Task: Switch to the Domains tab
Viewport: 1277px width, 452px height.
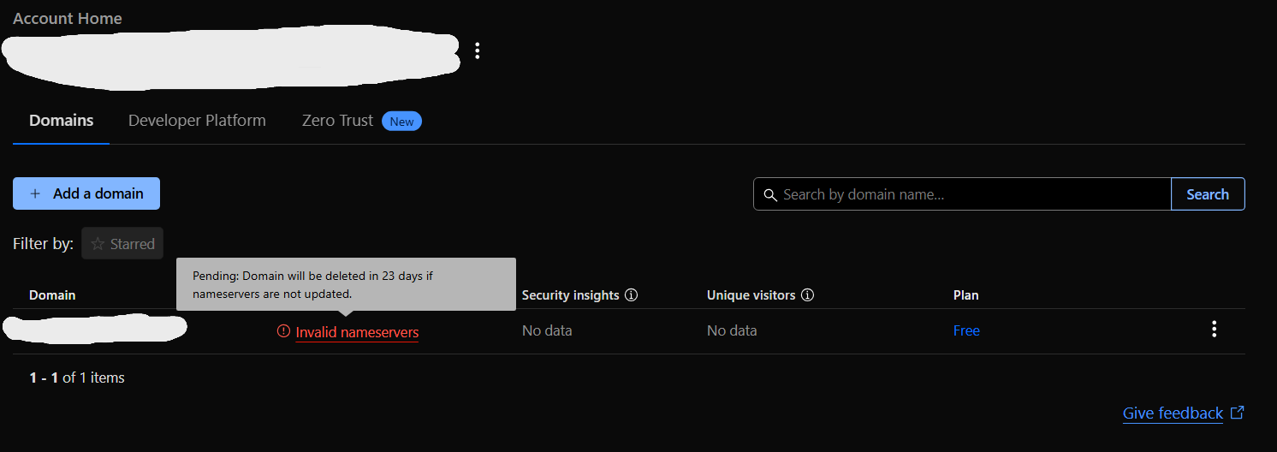Action: [62, 121]
